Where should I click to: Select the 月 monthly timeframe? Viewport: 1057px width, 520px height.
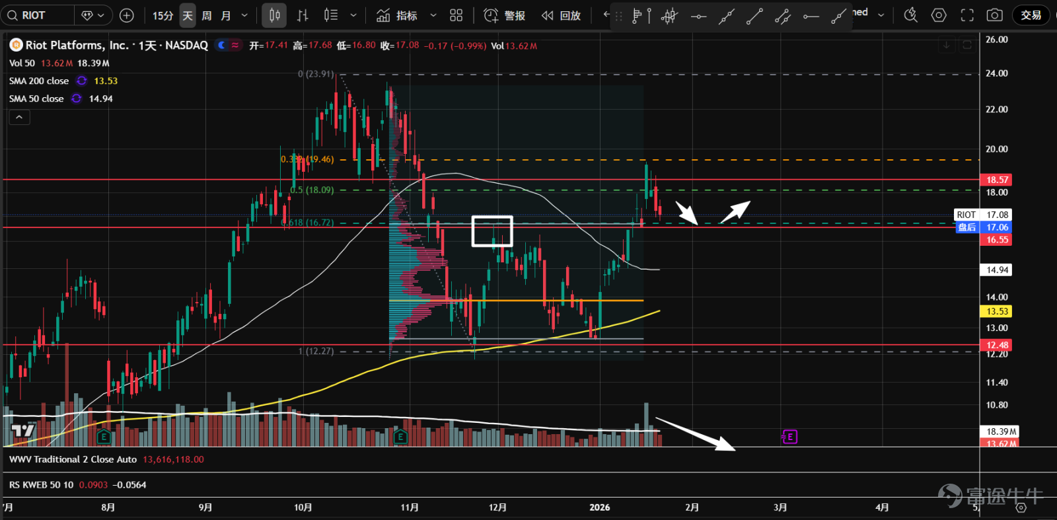226,15
